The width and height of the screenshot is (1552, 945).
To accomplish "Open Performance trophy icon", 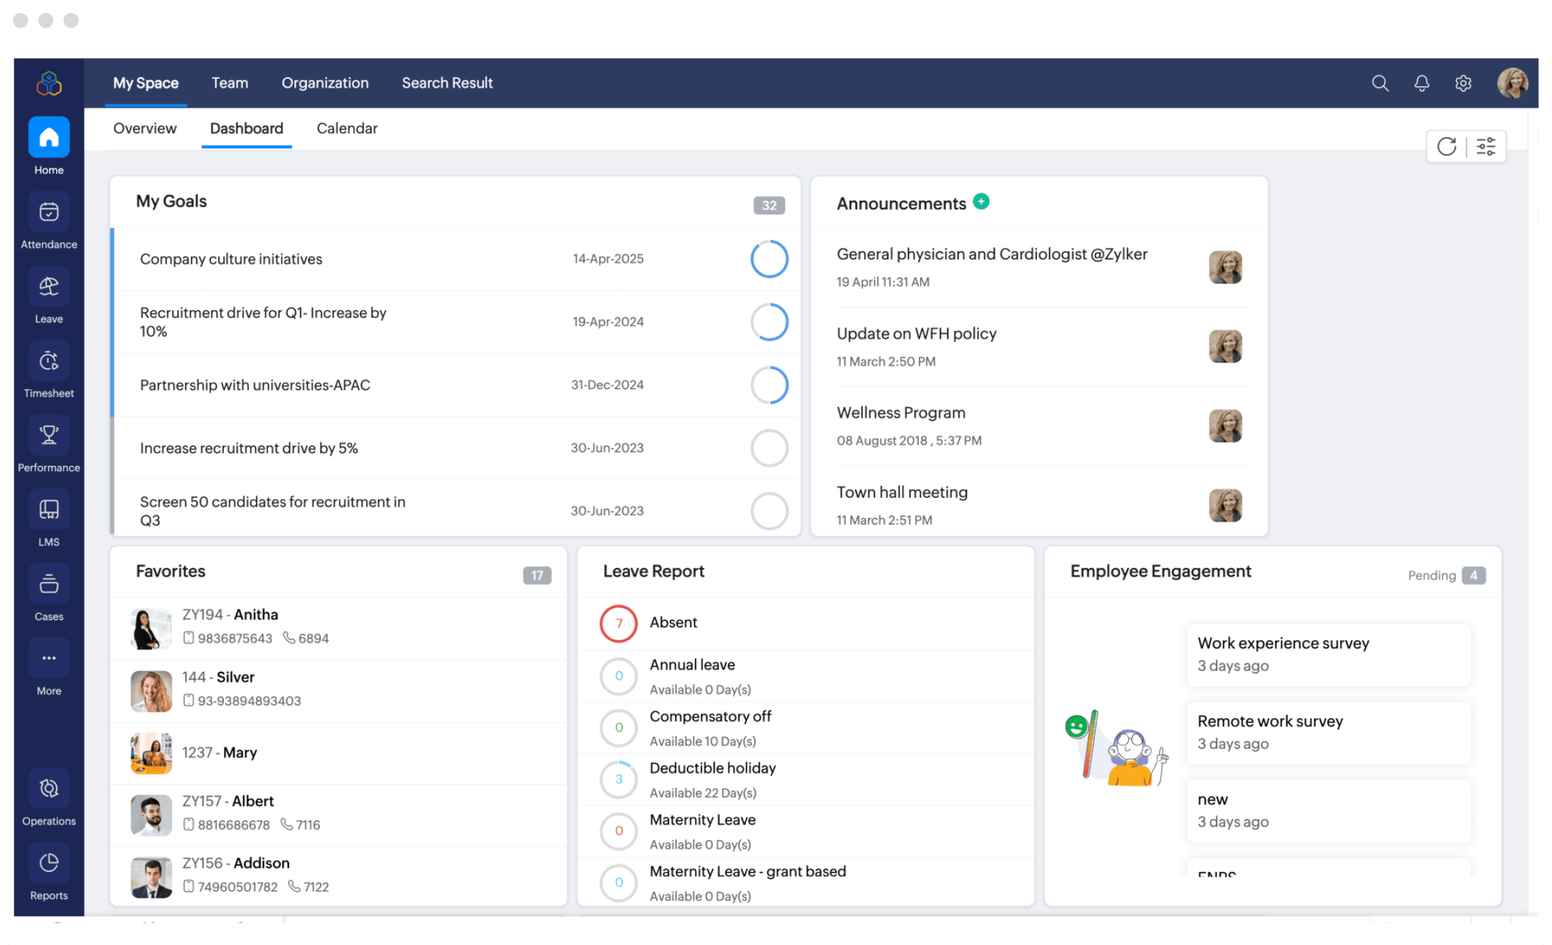I will point(48,436).
